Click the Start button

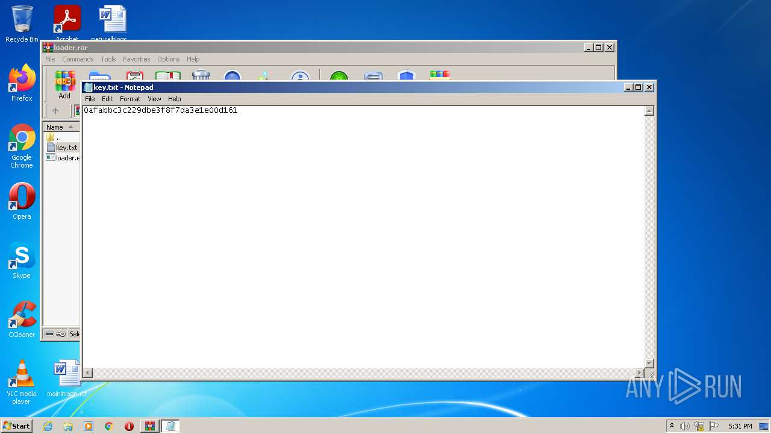16,426
